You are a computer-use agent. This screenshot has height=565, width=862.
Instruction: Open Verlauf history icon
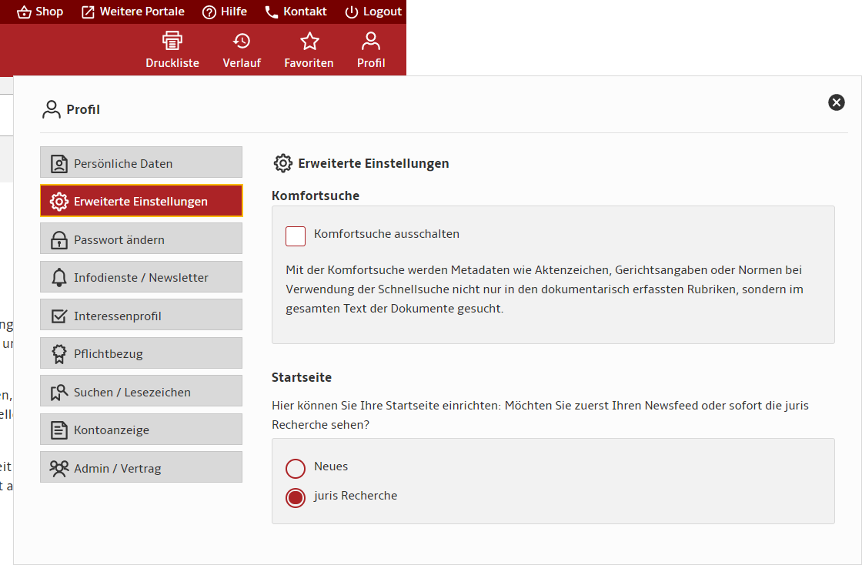[242, 42]
